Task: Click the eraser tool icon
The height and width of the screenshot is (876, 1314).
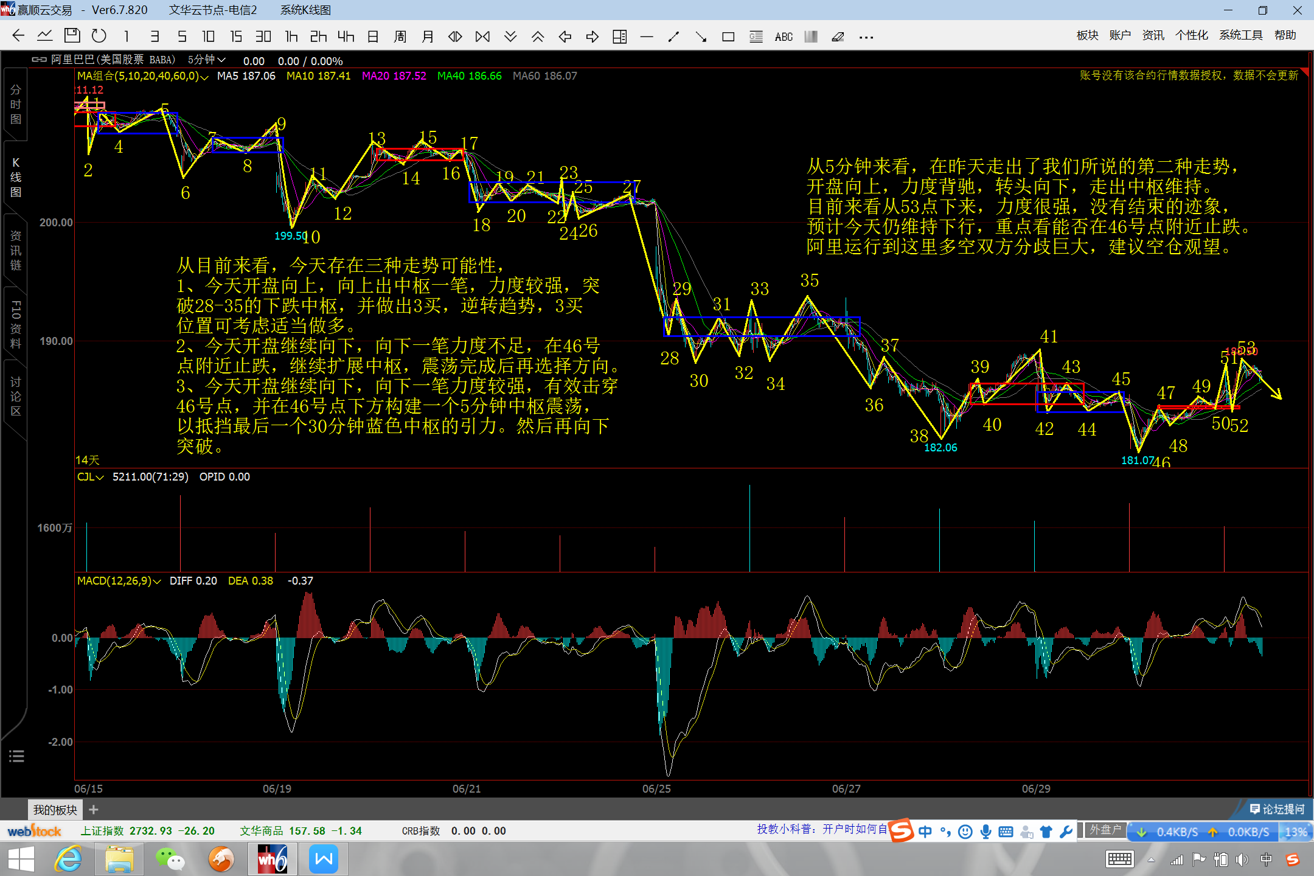Action: point(838,37)
